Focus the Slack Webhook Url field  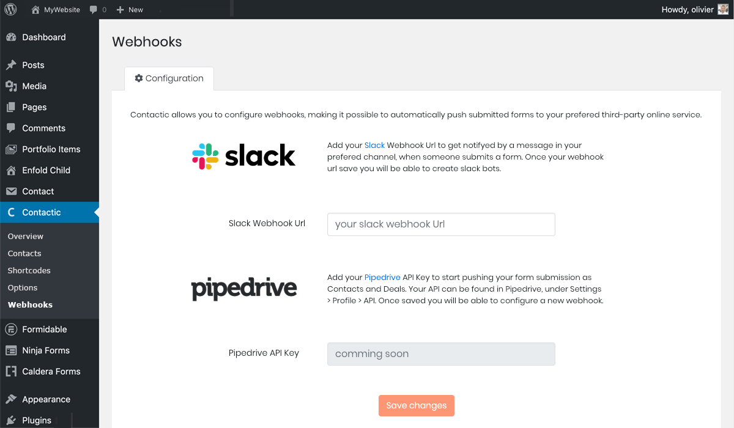coord(441,224)
